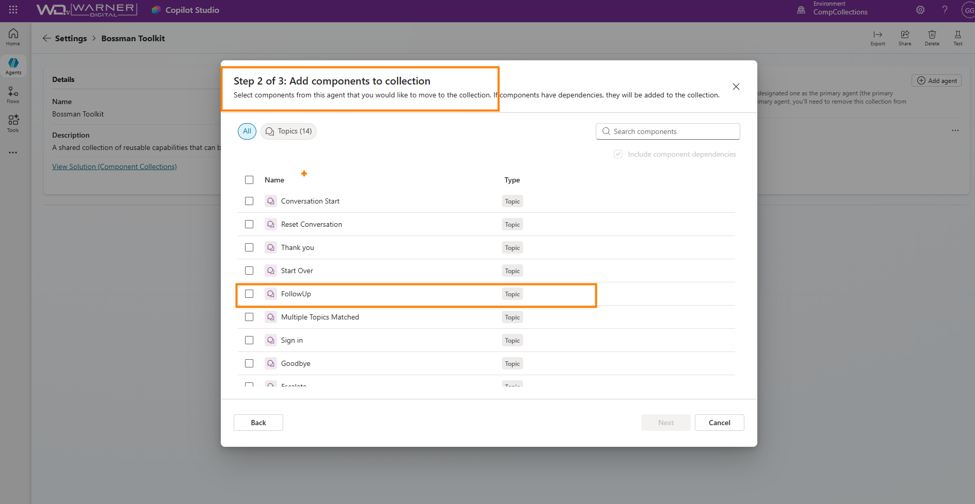
Task: Toggle the select-all checkbox beside Name
Action: [x=249, y=180]
